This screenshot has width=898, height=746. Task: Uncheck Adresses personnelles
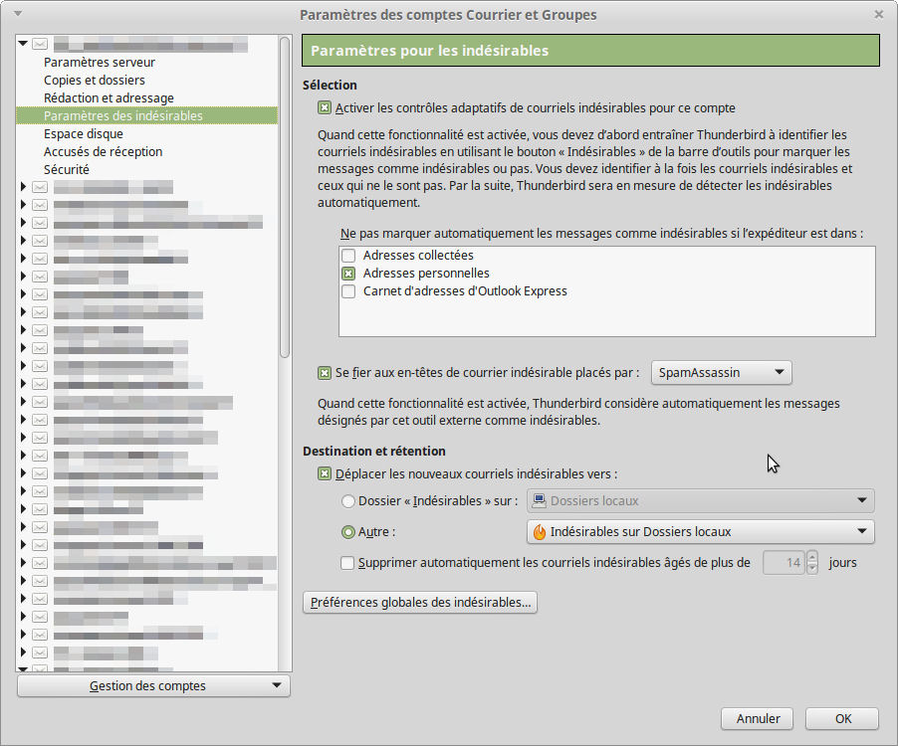[x=348, y=274]
